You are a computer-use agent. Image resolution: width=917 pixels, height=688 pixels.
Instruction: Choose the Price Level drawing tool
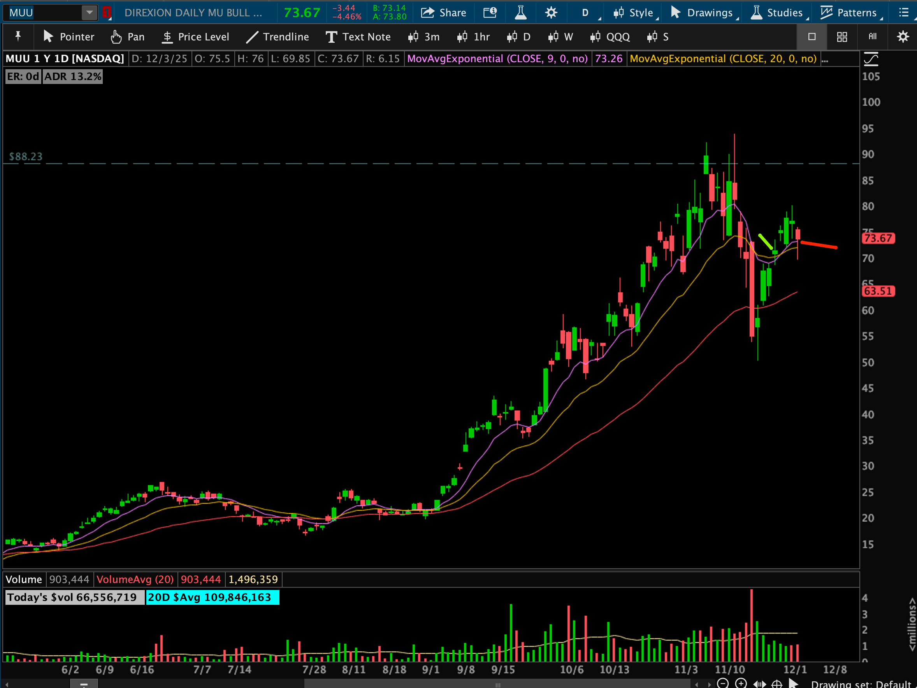(195, 37)
